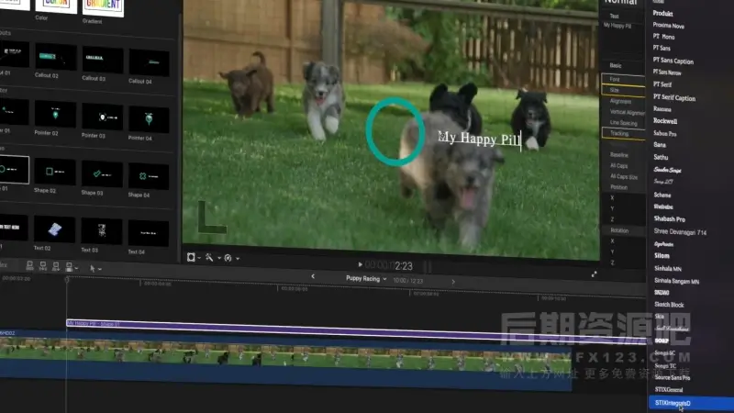Select the Color generator thumbnail
Screen dimensions: 734x413
click(56, 6)
